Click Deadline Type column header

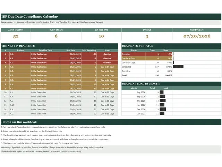[45, 50]
